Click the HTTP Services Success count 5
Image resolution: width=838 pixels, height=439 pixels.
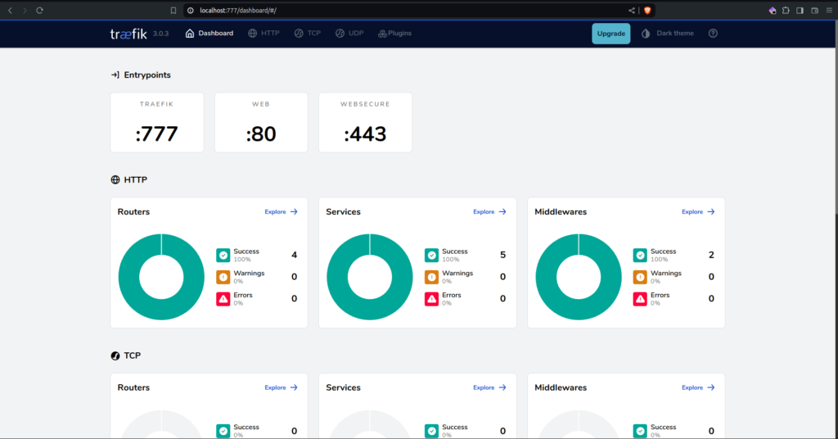[x=503, y=255]
